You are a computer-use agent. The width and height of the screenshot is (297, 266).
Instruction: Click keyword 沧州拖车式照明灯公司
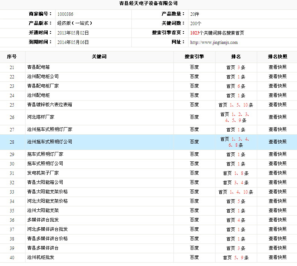point(50,142)
